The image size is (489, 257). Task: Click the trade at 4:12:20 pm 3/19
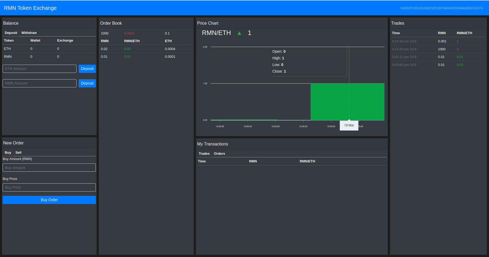pyautogui.click(x=438, y=49)
